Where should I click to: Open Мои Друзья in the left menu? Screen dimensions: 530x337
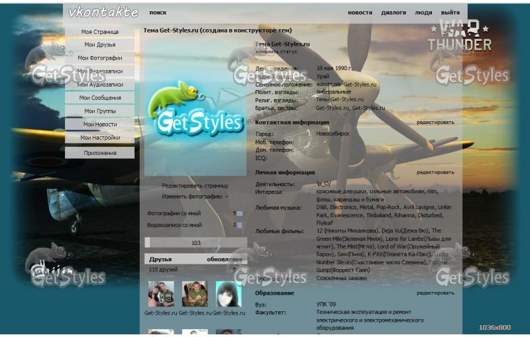click(x=99, y=45)
